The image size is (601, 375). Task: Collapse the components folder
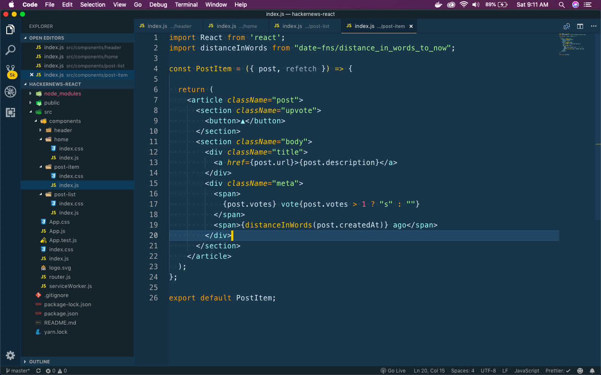[x=77, y=121]
